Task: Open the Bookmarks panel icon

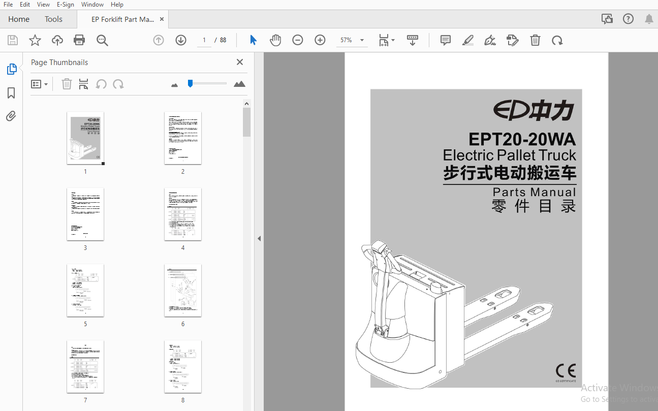Action: pyautogui.click(x=11, y=93)
